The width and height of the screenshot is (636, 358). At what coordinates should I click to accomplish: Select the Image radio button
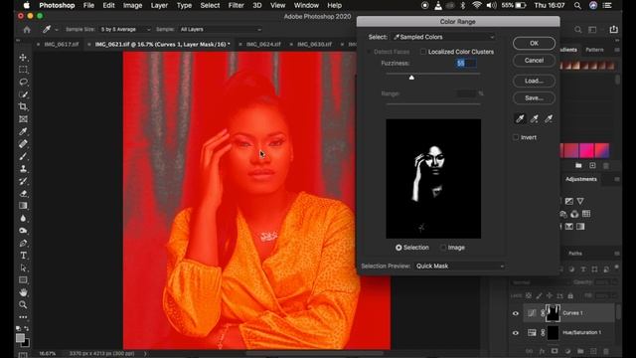pos(443,248)
